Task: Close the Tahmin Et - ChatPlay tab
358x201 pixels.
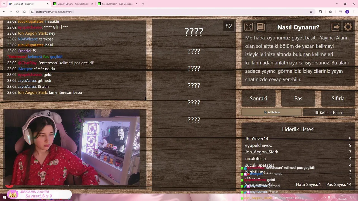Action: (x=48, y=4)
